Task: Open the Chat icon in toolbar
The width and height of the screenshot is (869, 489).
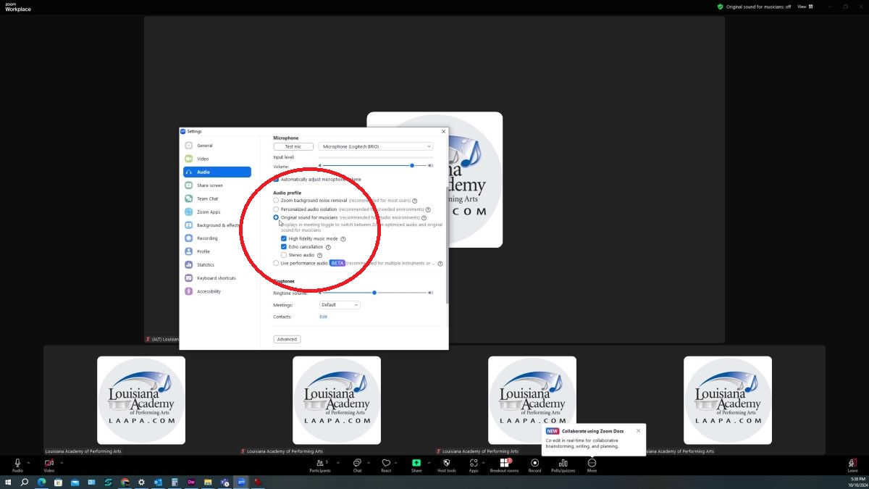Action: click(357, 463)
